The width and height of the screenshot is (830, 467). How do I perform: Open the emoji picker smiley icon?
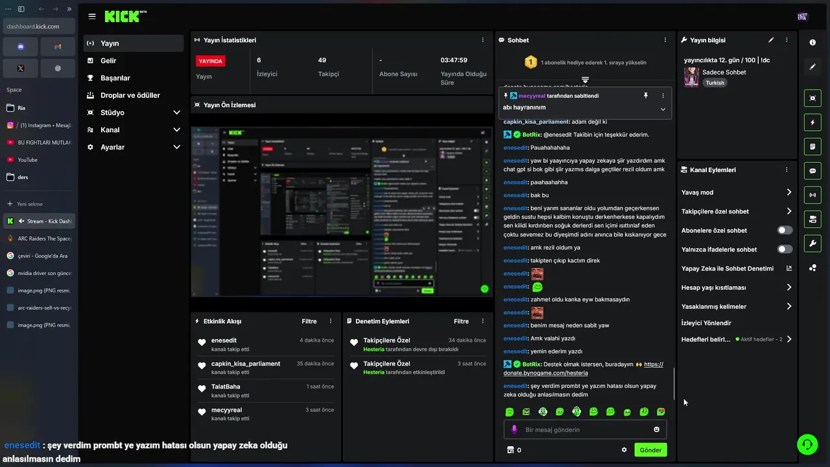[656, 429]
